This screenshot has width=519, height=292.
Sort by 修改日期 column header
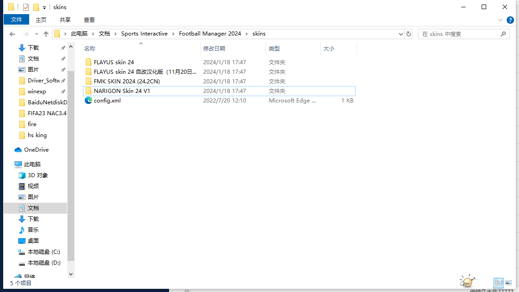214,48
